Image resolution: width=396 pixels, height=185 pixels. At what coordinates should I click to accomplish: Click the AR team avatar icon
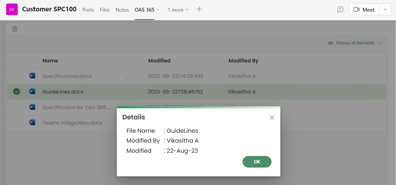coord(12,10)
